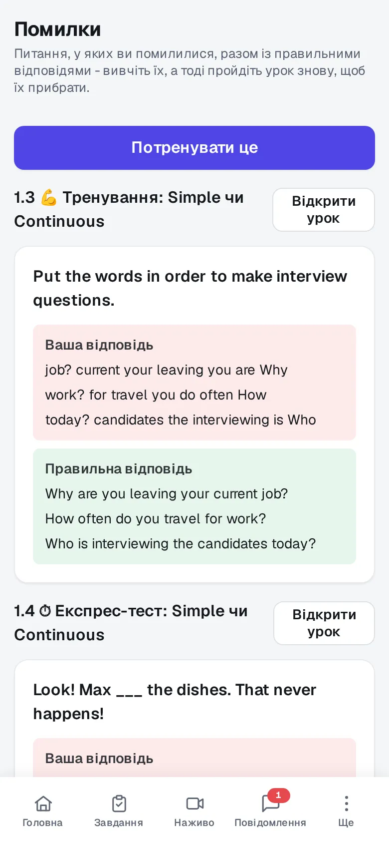Click the lesson 1.3 Тренування title
The height and width of the screenshot is (843, 389).
[129, 209]
